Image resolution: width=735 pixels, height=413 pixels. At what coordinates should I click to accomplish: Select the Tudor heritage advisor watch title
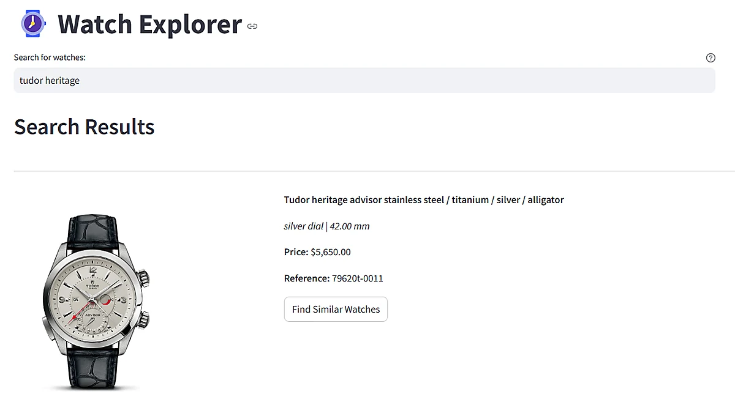point(424,200)
